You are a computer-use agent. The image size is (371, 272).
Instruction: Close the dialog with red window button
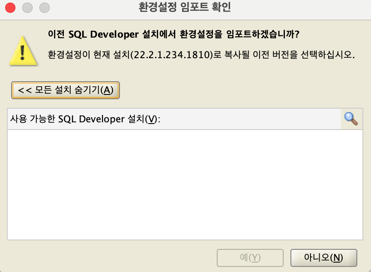point(10,8)
